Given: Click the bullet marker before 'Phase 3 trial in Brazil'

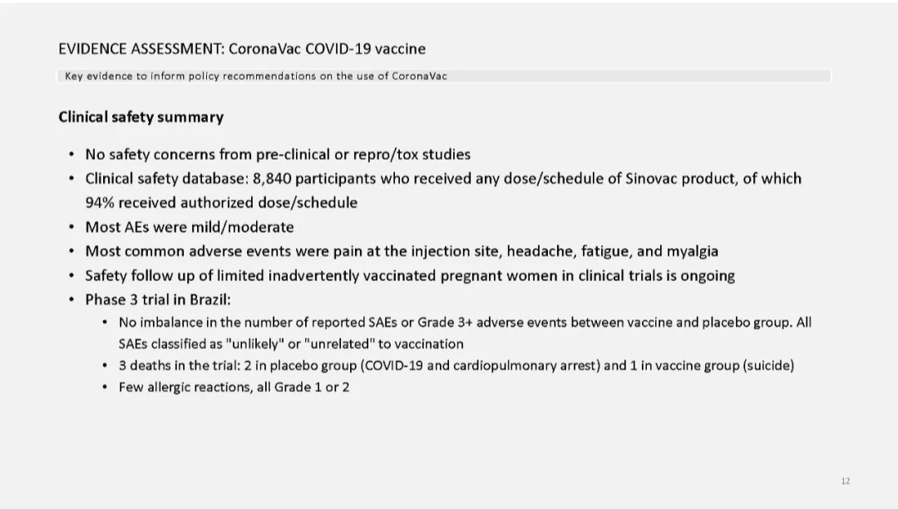Looking at the screenshot, I should (x=71, y=300).
